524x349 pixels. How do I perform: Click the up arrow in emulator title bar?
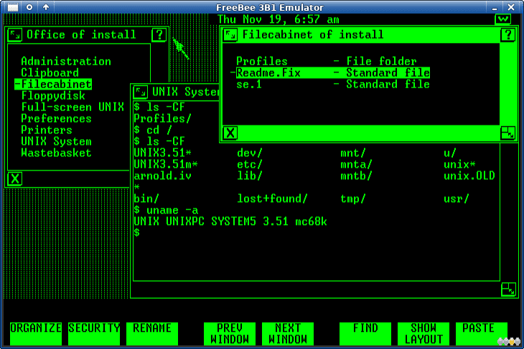click(46, 7)
